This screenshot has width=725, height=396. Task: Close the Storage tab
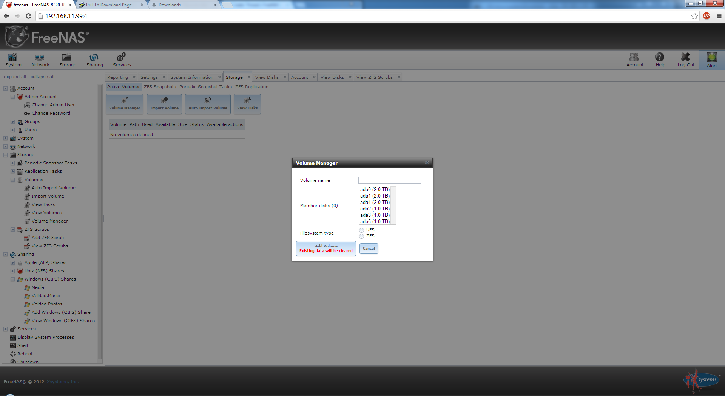click(x=249, y=77)
